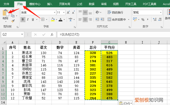Confirm formula entry with checkmark
The height and width of the screenshot is (105, 170).
click(x=44, y=34)
